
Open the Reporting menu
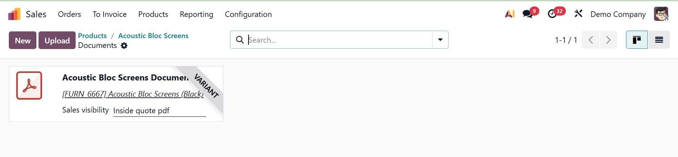click(x=196, y=14)
